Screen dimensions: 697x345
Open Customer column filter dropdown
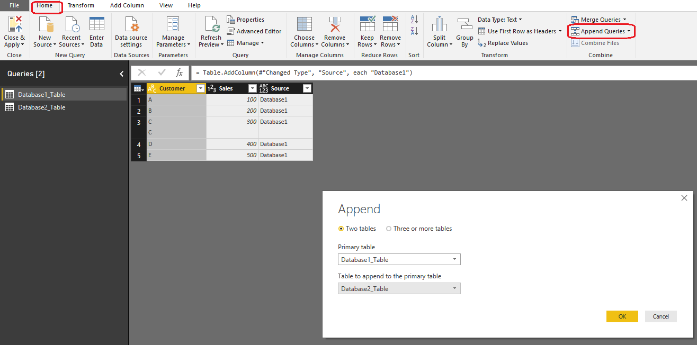tap(200, 89)
